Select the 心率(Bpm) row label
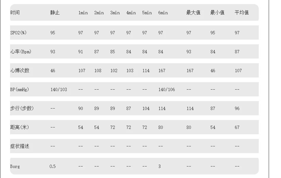This screenshot has width=281, height=178. point(20,51)
